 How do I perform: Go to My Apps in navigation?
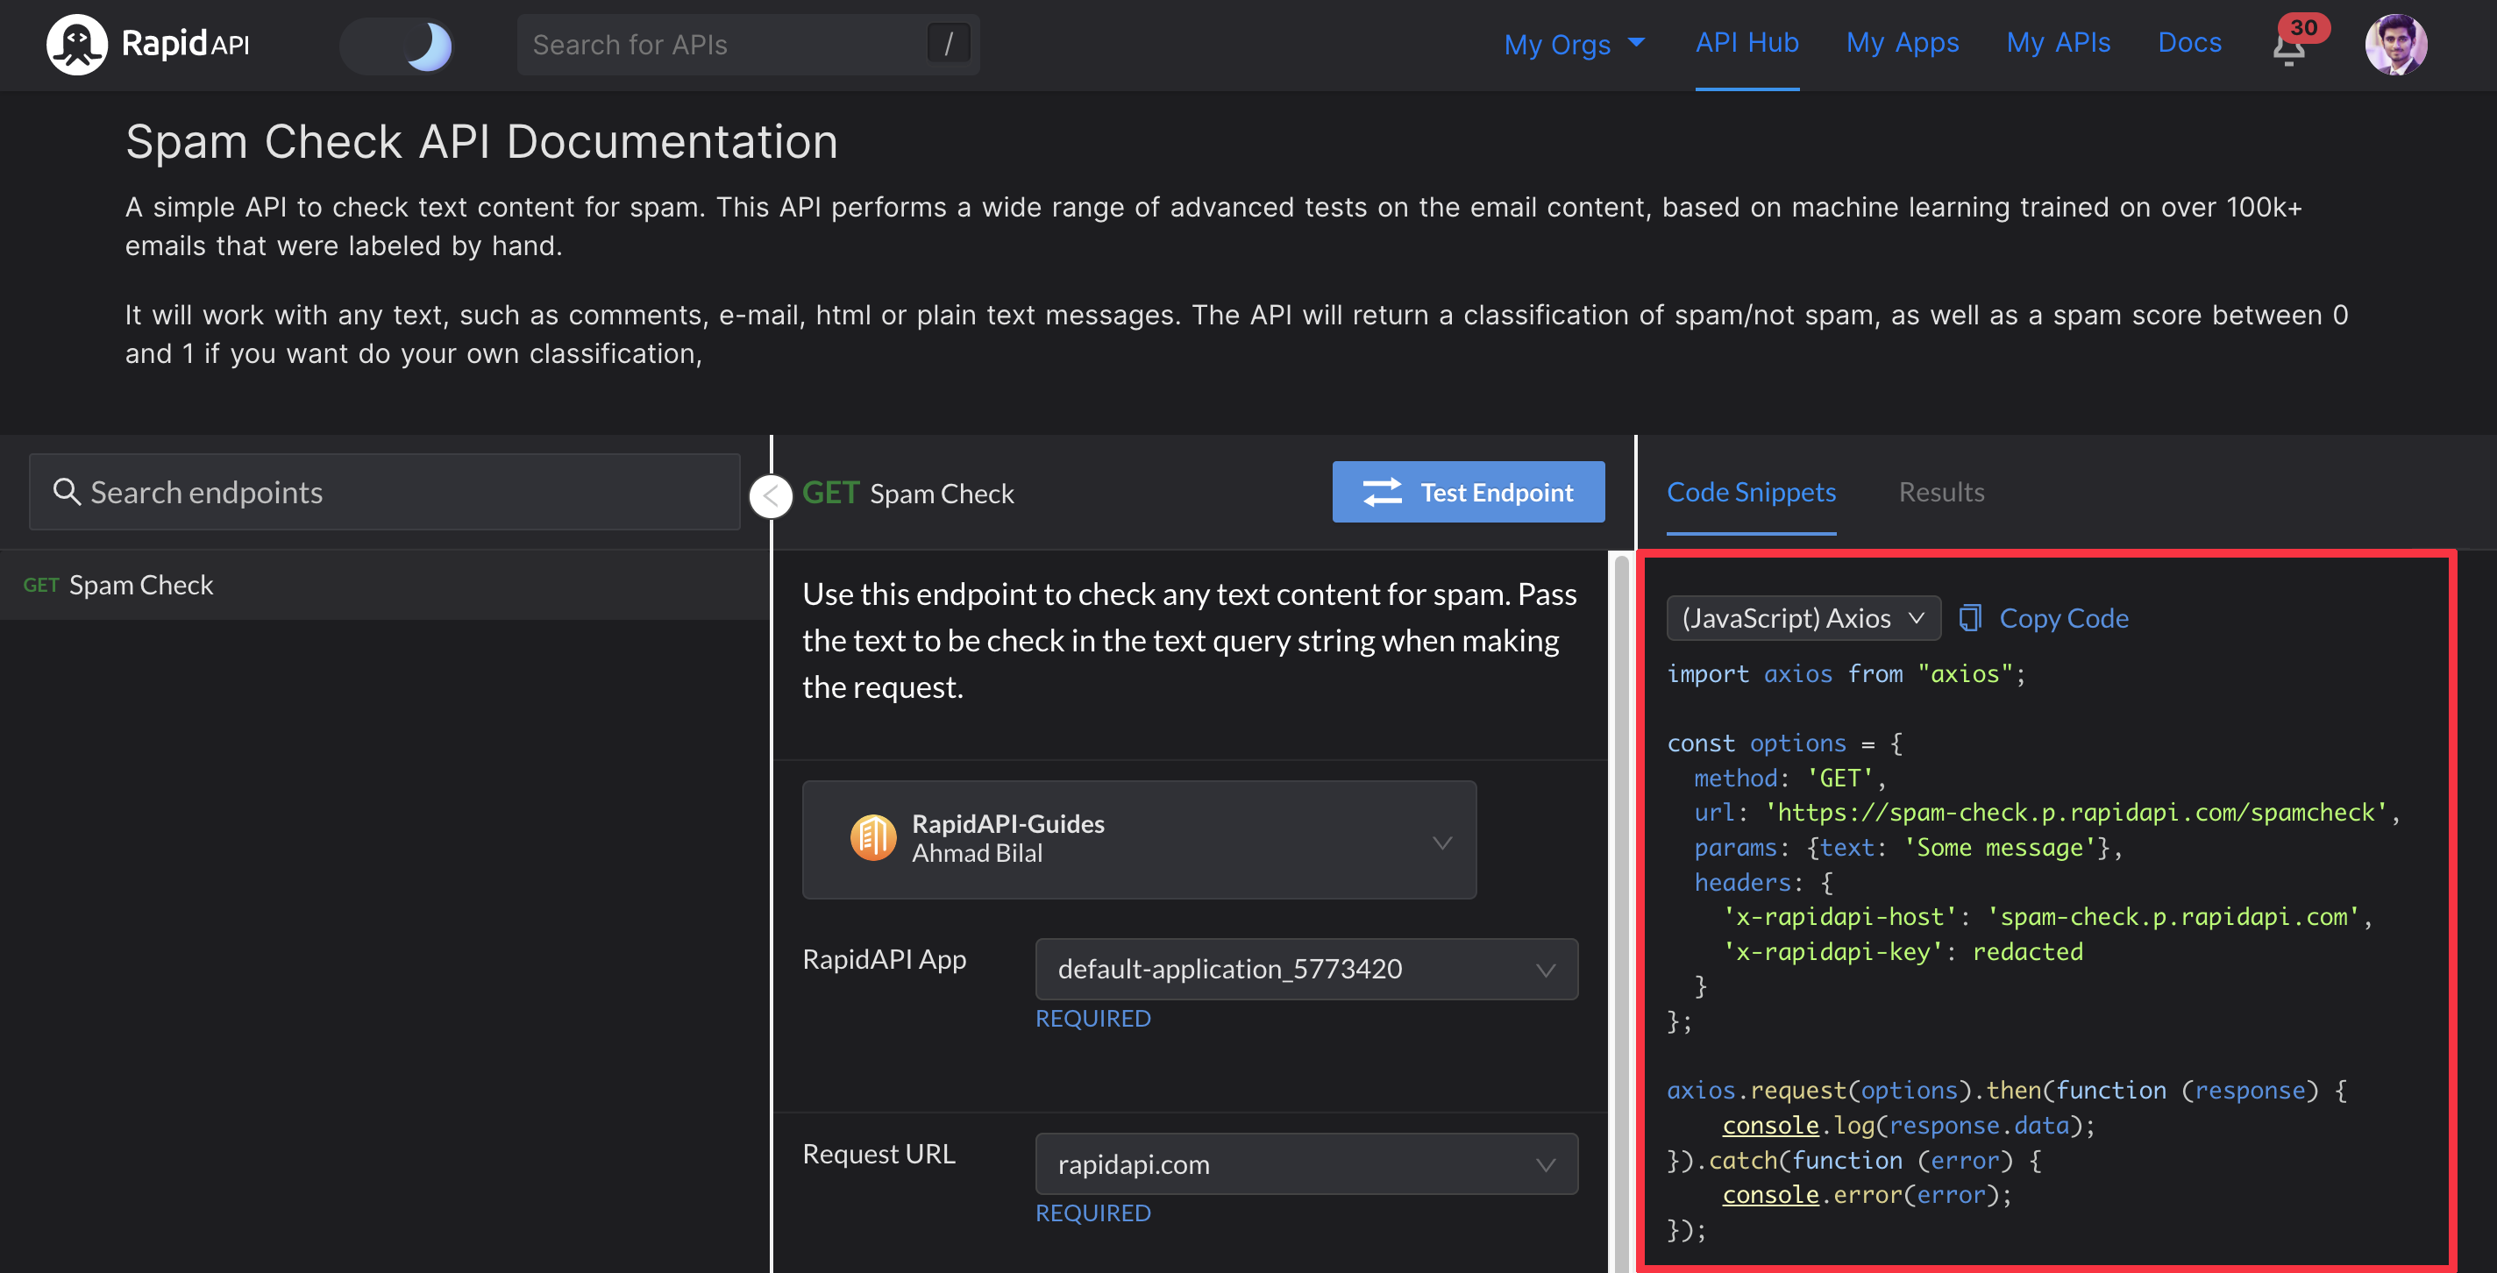pyautogui.click(x=1902, y=43)
